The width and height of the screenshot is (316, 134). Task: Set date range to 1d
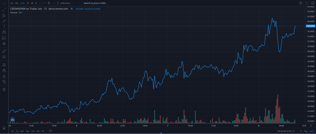tap(43, 131)
